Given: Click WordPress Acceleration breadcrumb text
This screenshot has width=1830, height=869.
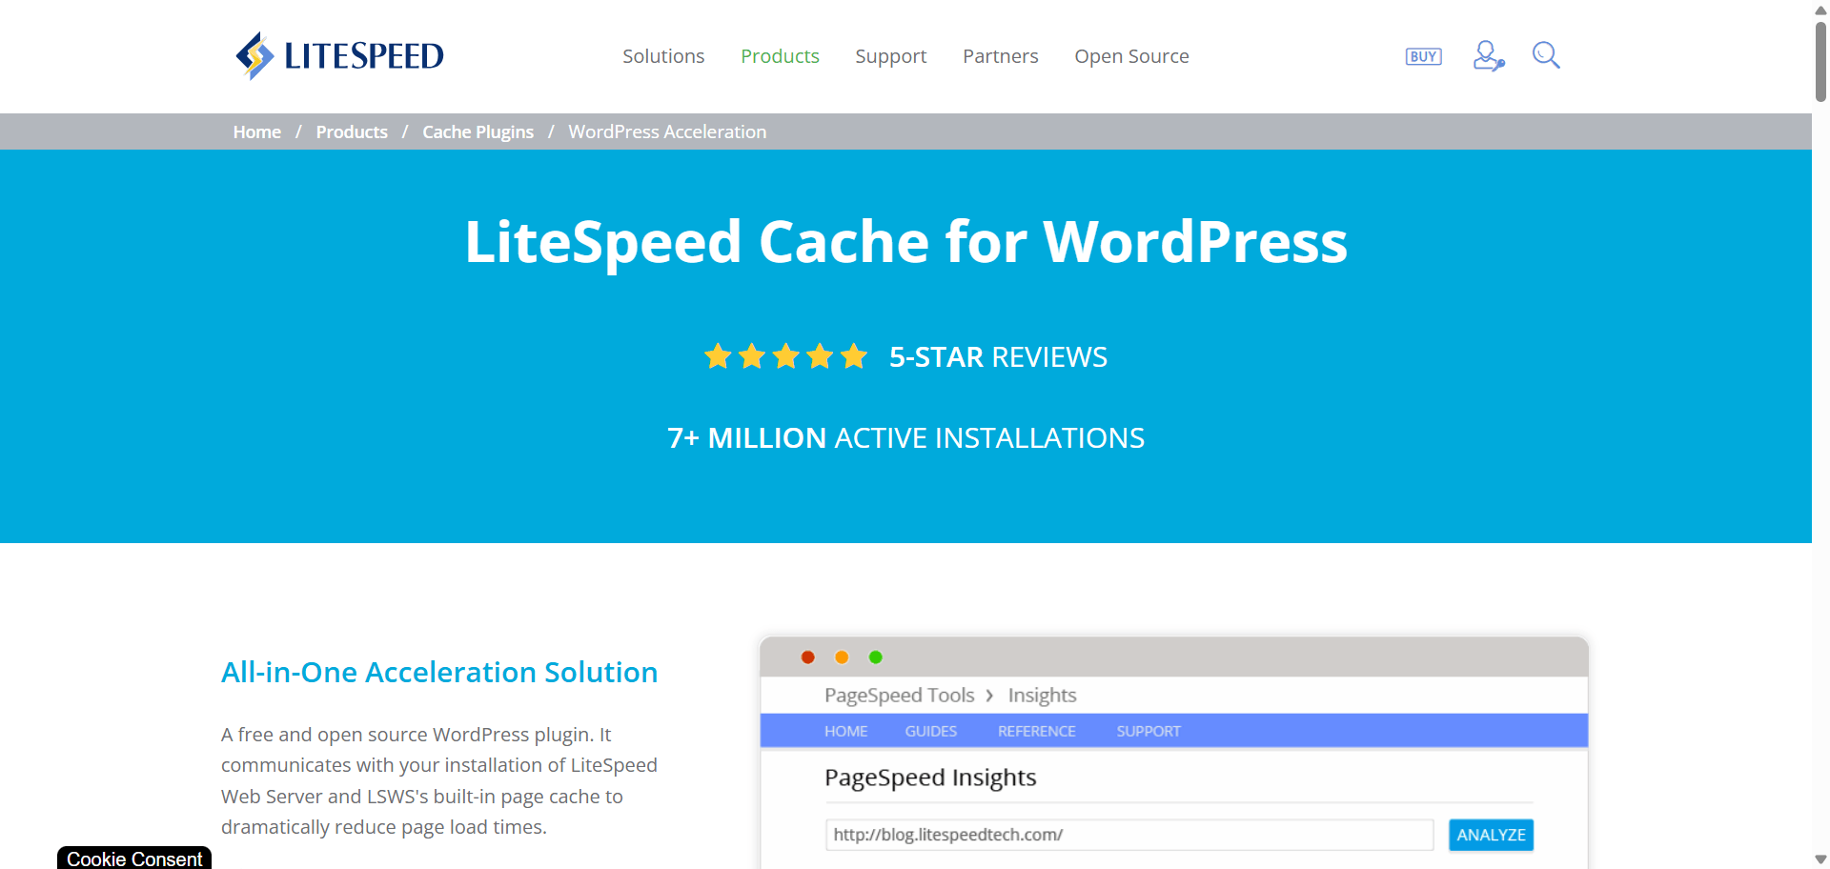Looking at the screenshot, I should (x=667, y=131).
